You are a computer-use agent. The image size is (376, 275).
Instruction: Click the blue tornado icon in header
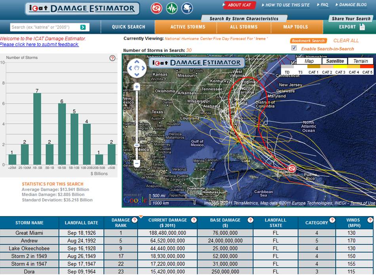[187, 8]
